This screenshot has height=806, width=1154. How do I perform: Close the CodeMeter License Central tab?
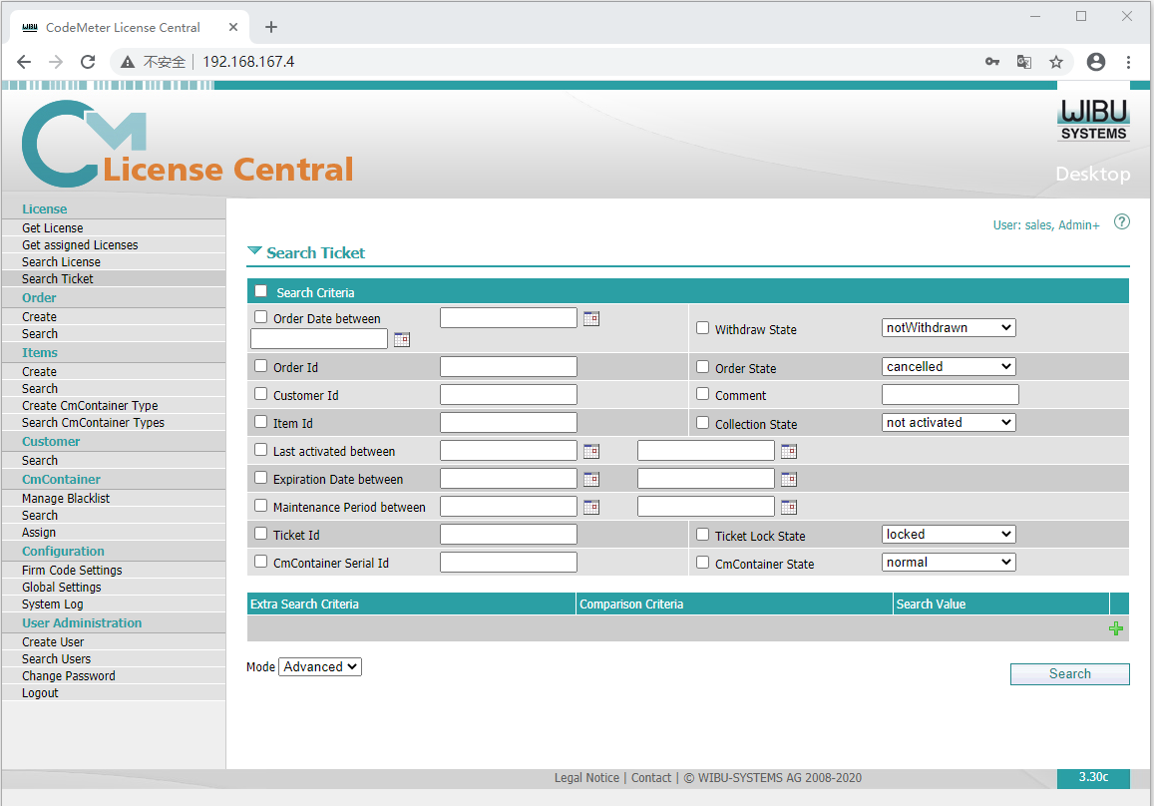(233, 27)
